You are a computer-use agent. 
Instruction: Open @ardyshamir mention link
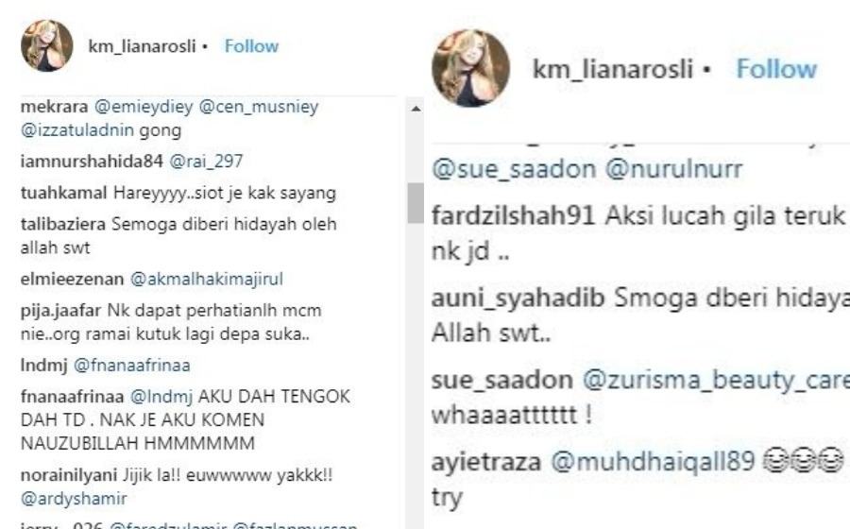[x=74, y=499]
